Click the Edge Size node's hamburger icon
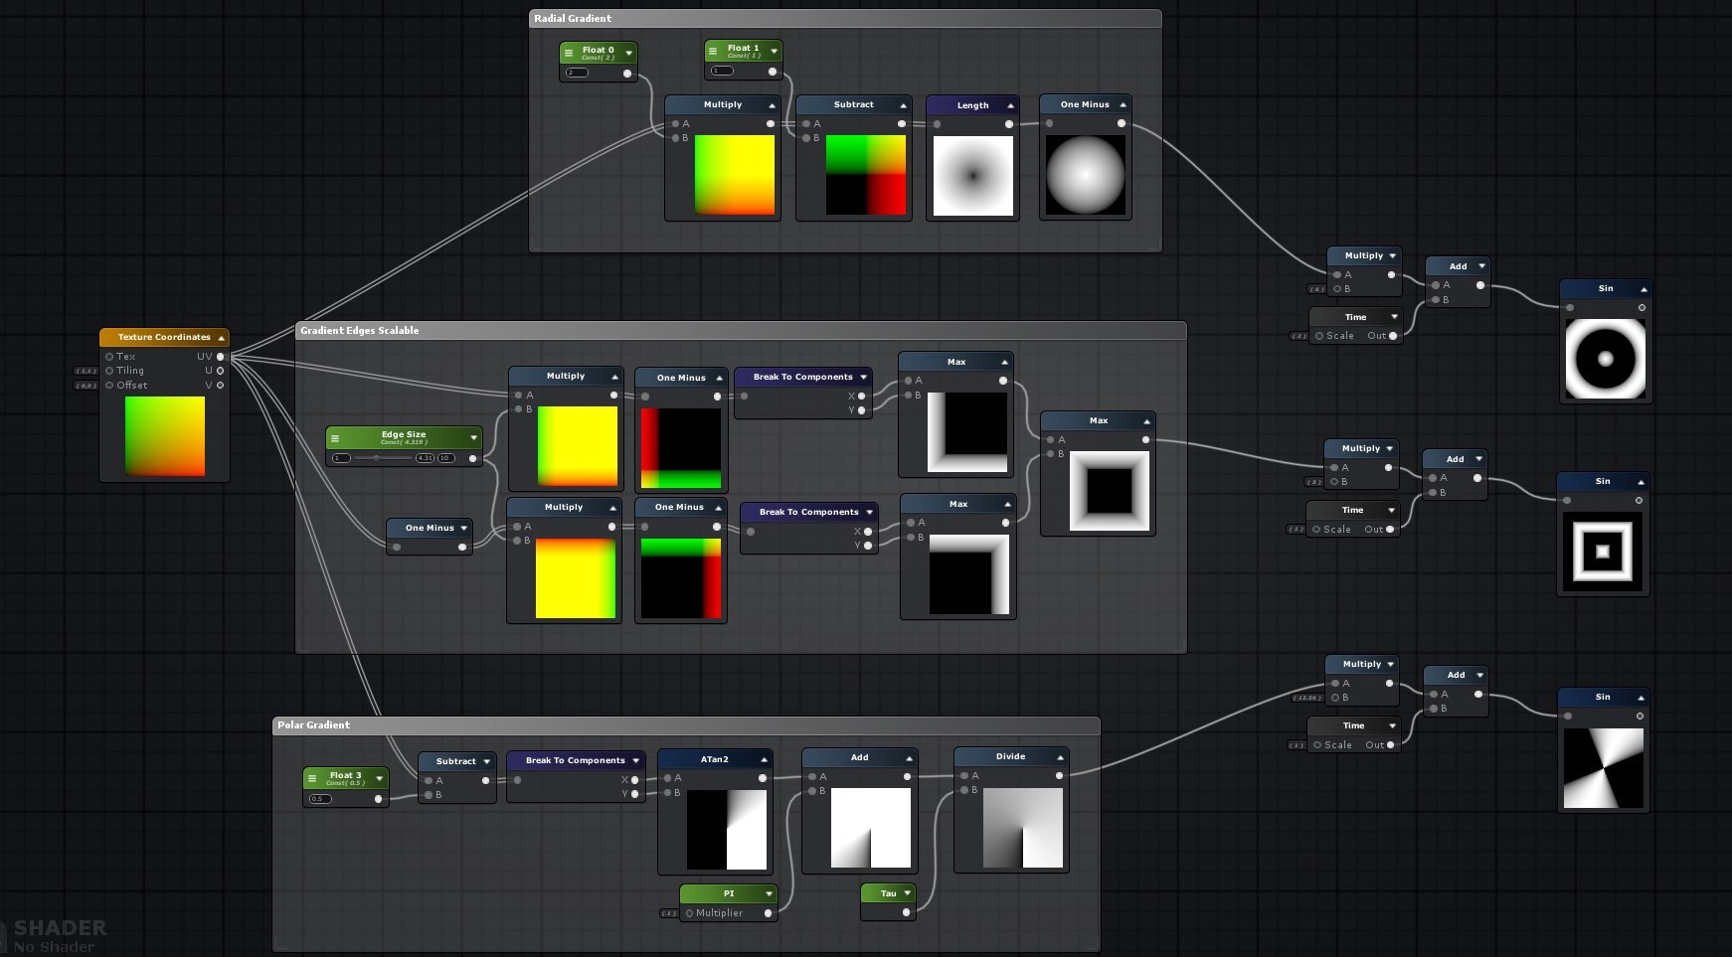This screenshot has width=1732, height=957. 335,438
